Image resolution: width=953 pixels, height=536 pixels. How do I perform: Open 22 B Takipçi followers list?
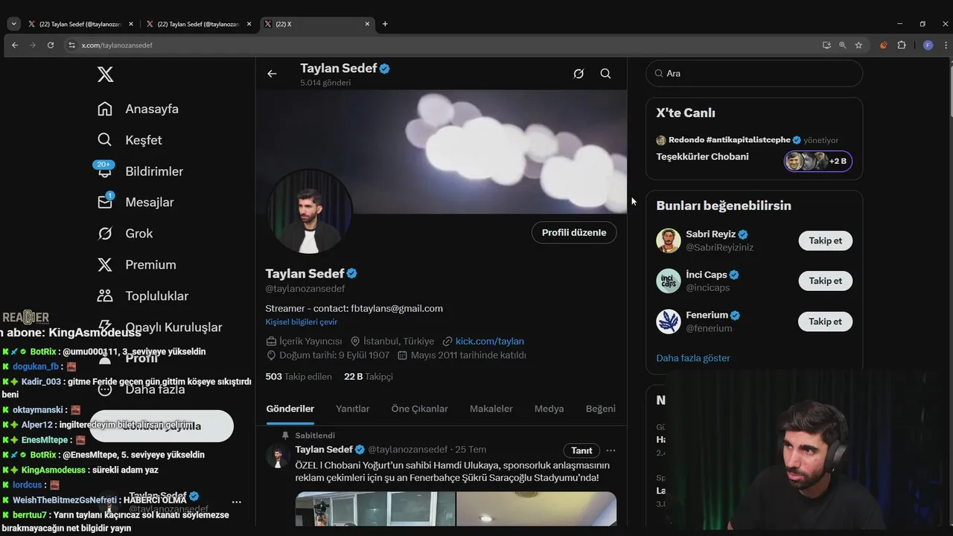pyautogui.click(x=369, y=377)
